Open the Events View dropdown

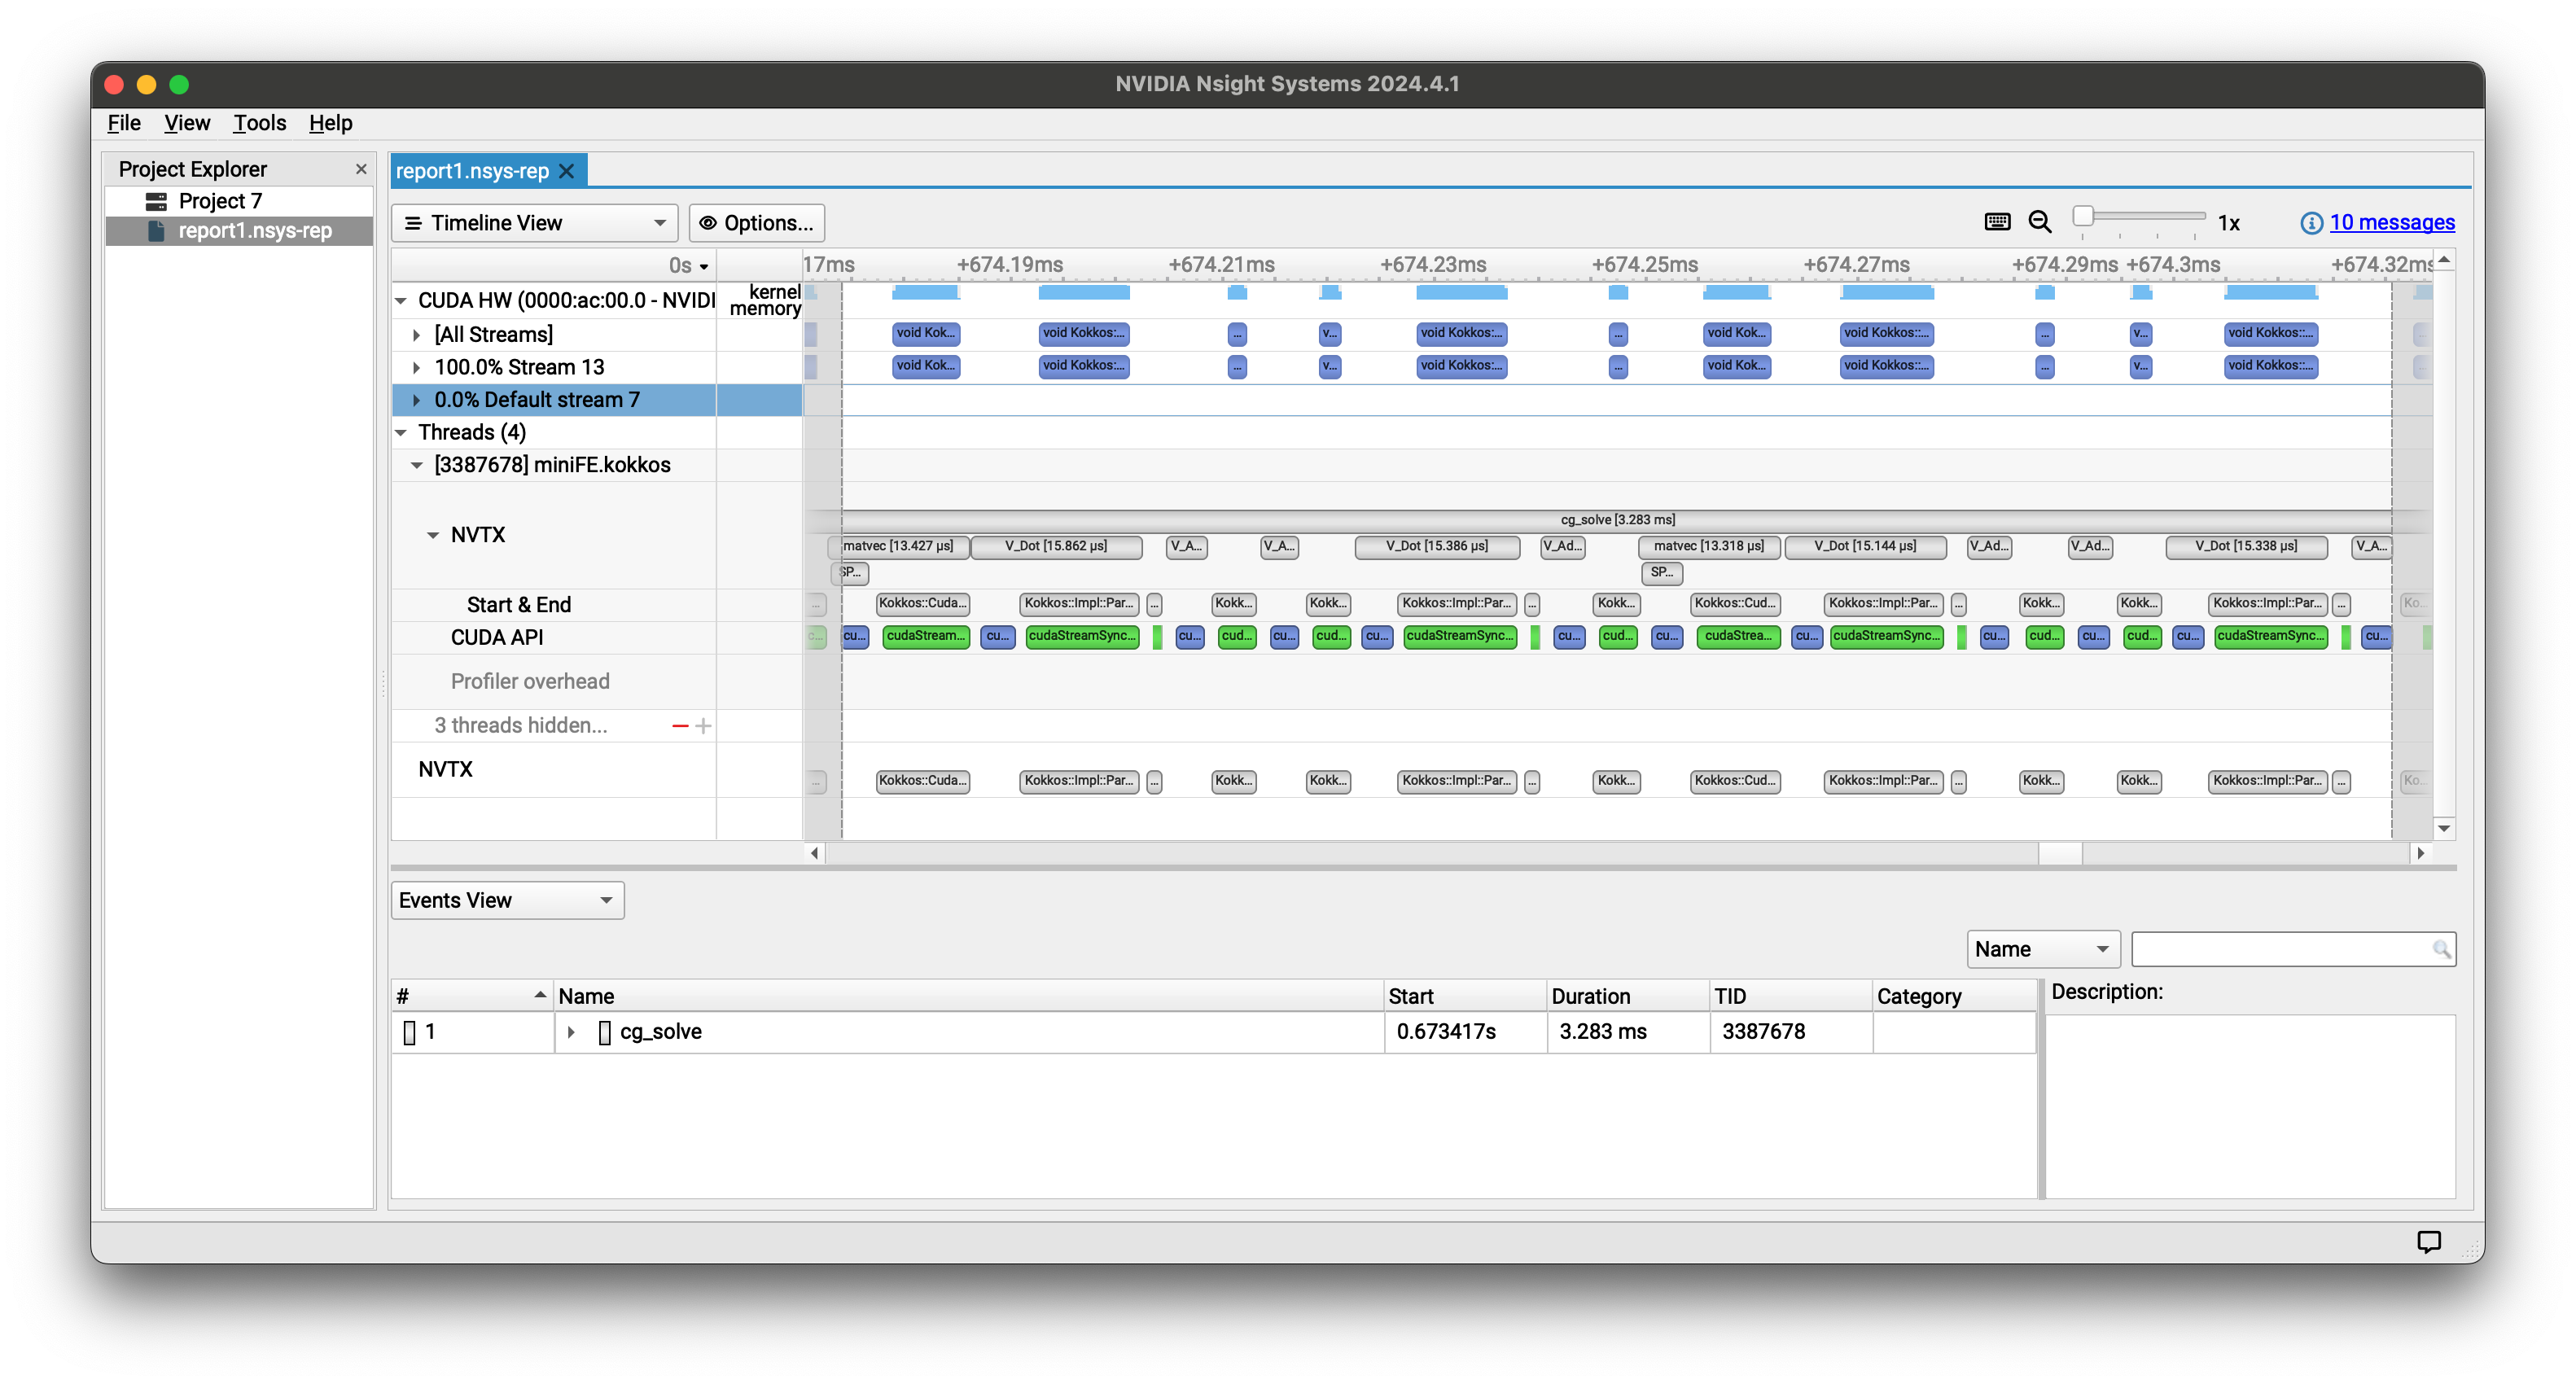[507, 900]
